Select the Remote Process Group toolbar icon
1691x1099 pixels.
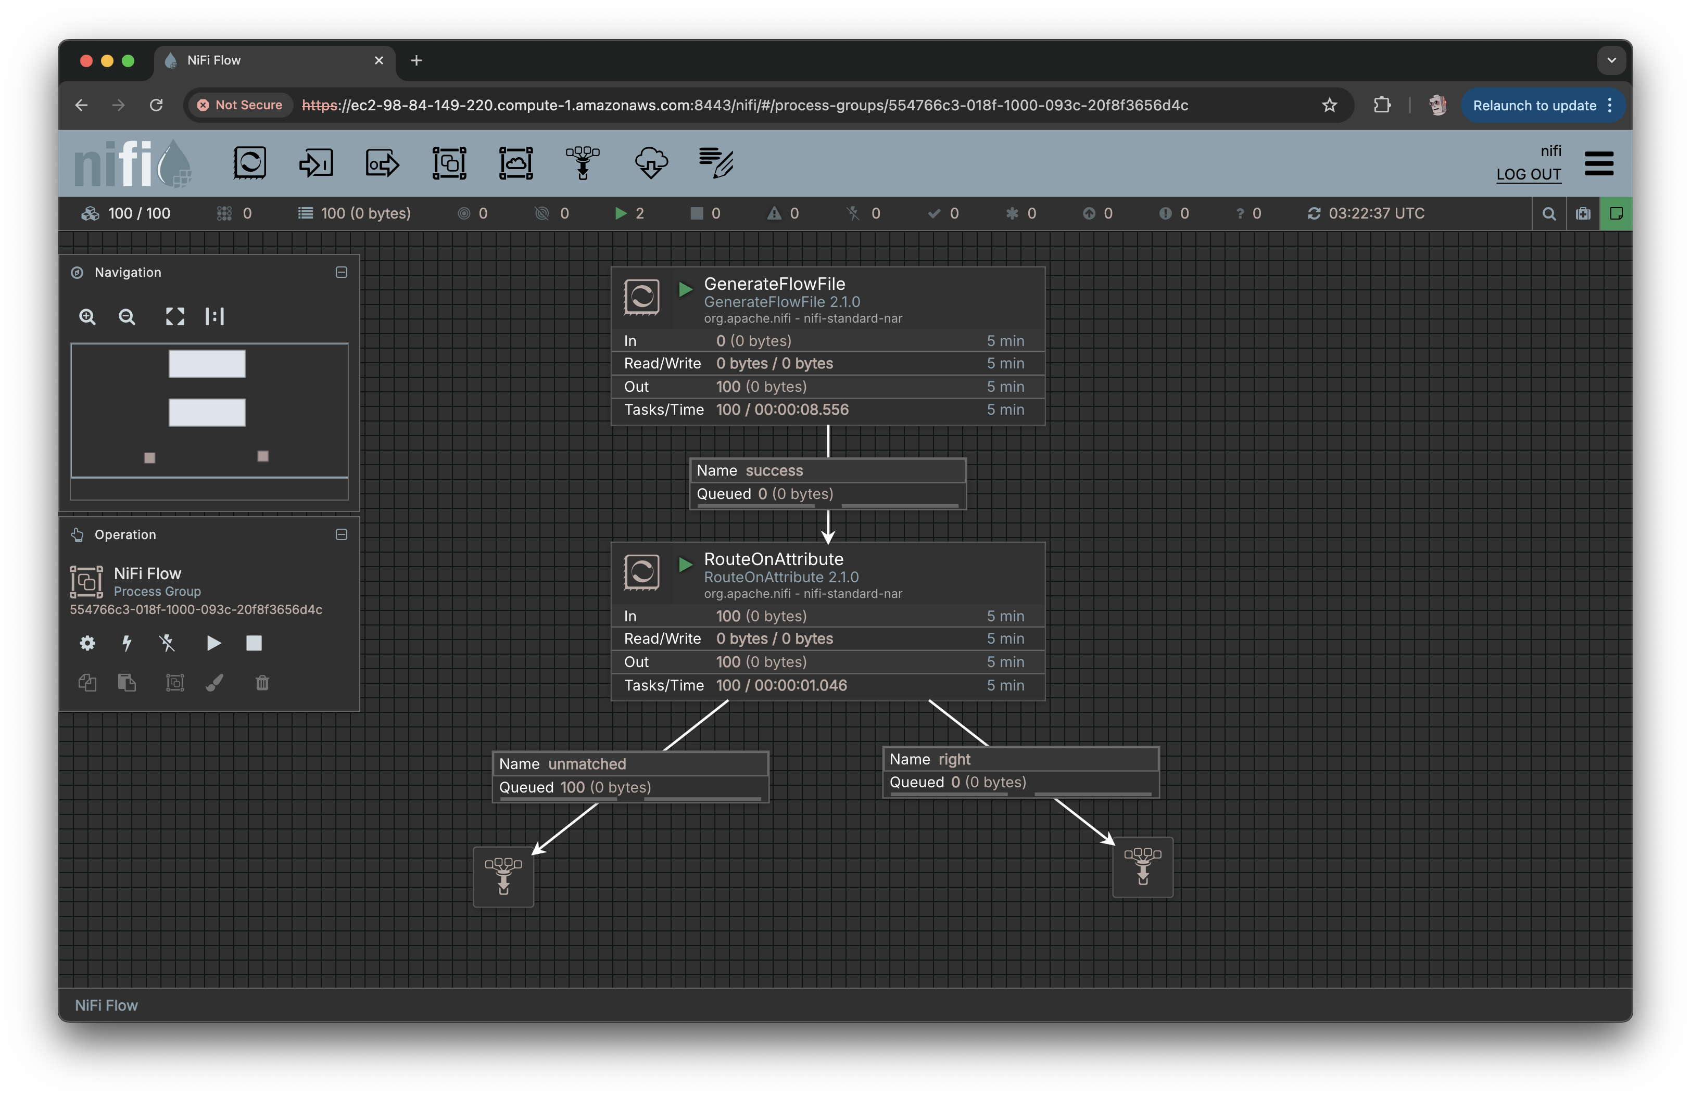tap(516, 163)
